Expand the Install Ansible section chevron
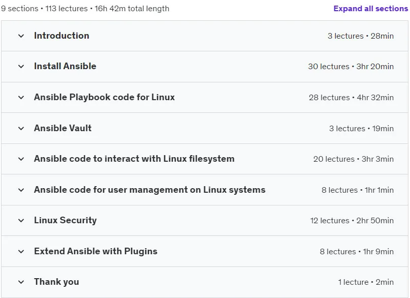The height and width of the screenshot is (298, 410). pos(21,67)
